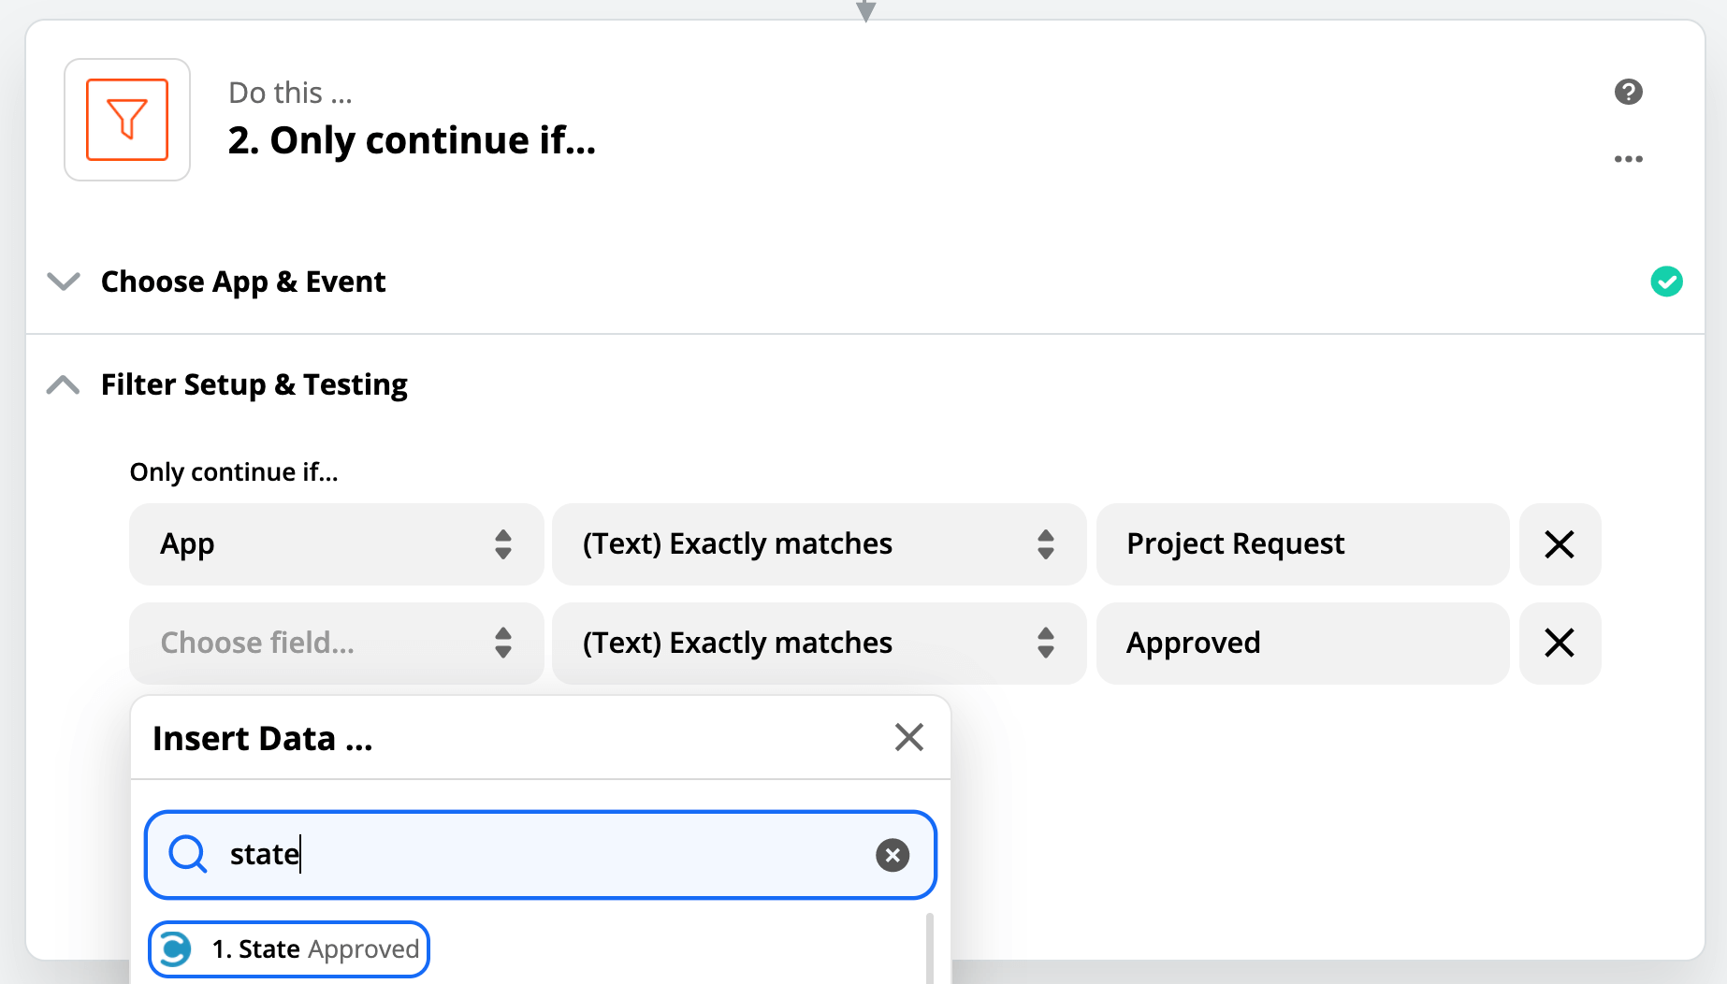
Task: Collapse the Filter Setup & Testing section
Action: point(64,384)
